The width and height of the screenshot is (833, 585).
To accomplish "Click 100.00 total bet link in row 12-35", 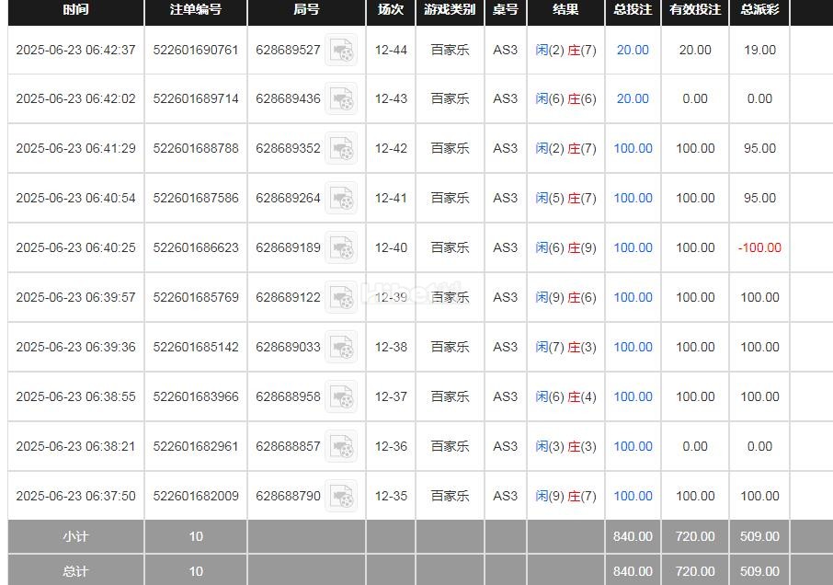I will click(x=633, y=496).
